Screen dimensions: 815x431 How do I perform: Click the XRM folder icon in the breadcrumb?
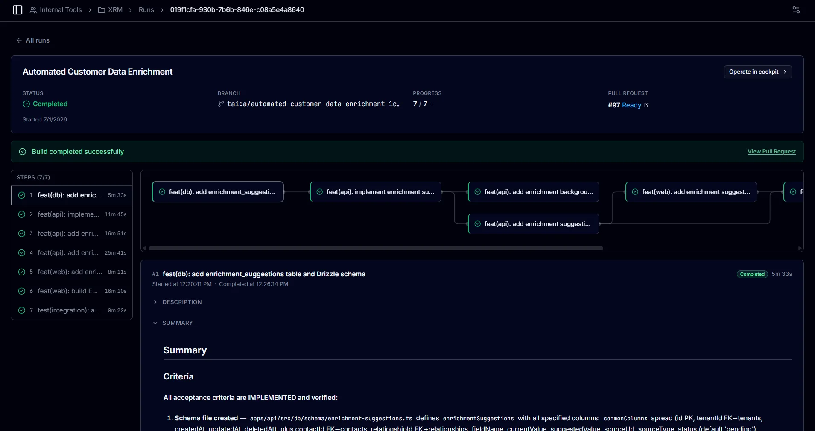tap(102, 10)
